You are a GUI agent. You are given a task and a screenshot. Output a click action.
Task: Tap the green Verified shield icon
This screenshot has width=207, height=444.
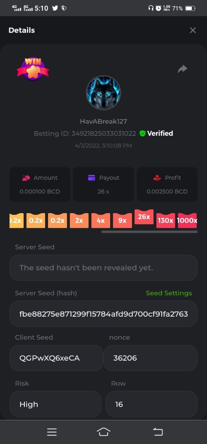pyautogui.click(x=142, y=134)
